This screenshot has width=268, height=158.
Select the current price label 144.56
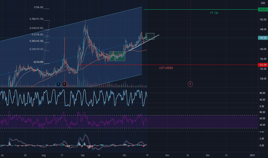click(263, 38)
